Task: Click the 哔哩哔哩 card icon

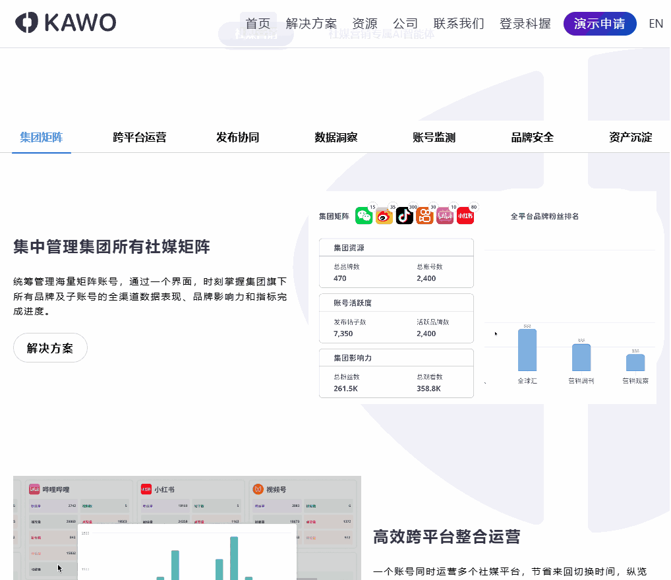Action: (34, 489)
